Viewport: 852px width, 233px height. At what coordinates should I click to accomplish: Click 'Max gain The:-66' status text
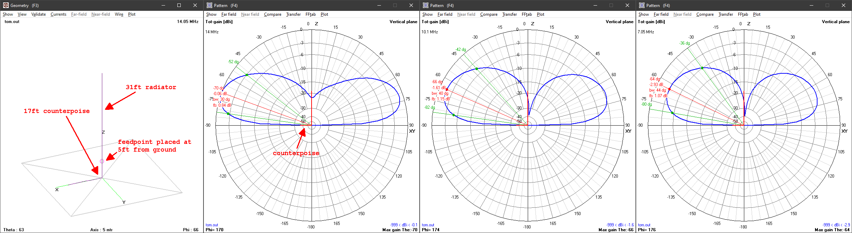[x=616, y=230]
